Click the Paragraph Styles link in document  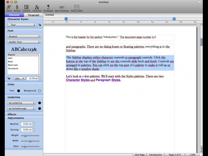108,80
